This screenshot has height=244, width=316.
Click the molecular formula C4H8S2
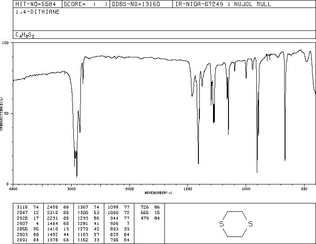click(x=25, y=35)
